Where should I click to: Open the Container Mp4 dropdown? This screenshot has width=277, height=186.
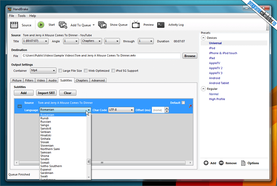click(43, 70)
